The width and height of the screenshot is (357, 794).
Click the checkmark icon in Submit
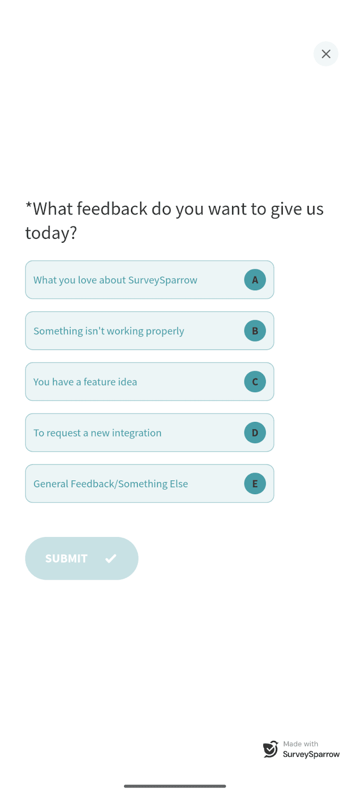coord(111,559)
